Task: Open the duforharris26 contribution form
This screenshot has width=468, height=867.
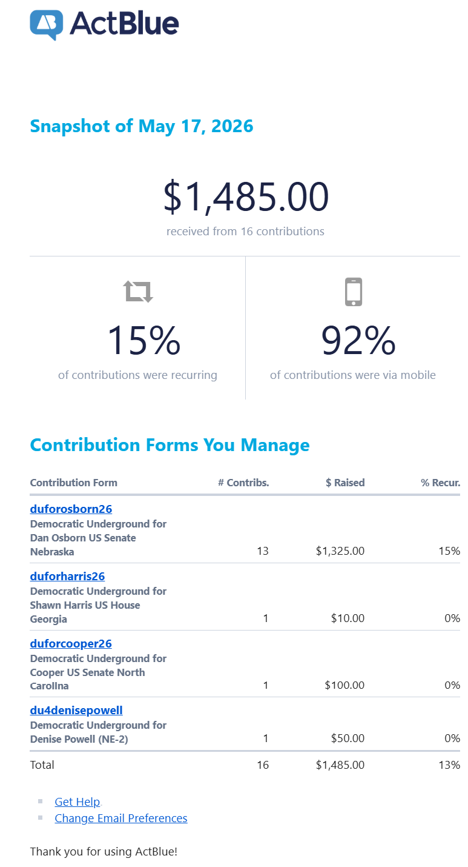Action: [x=67, y=577]
